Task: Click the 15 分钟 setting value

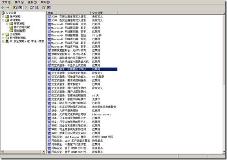Action: 97,35
